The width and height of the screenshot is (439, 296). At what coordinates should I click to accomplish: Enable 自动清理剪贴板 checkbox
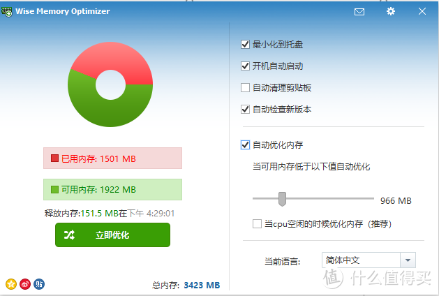pos(245,87)
